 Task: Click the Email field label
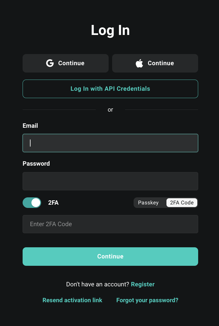(30, 126)
